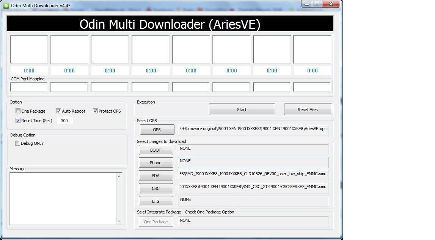Click the last COM Port Mapping field
Viewport: 435px width, 240px height.
pos(312,87)
